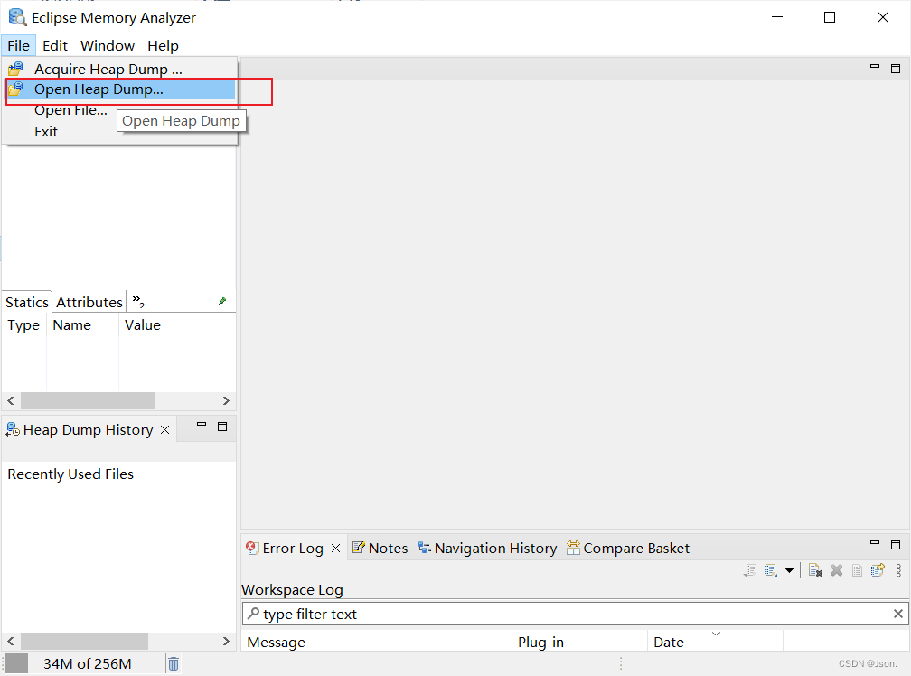
Task: Click left arrow of inspector scrollbar
Action: [11, 400]
